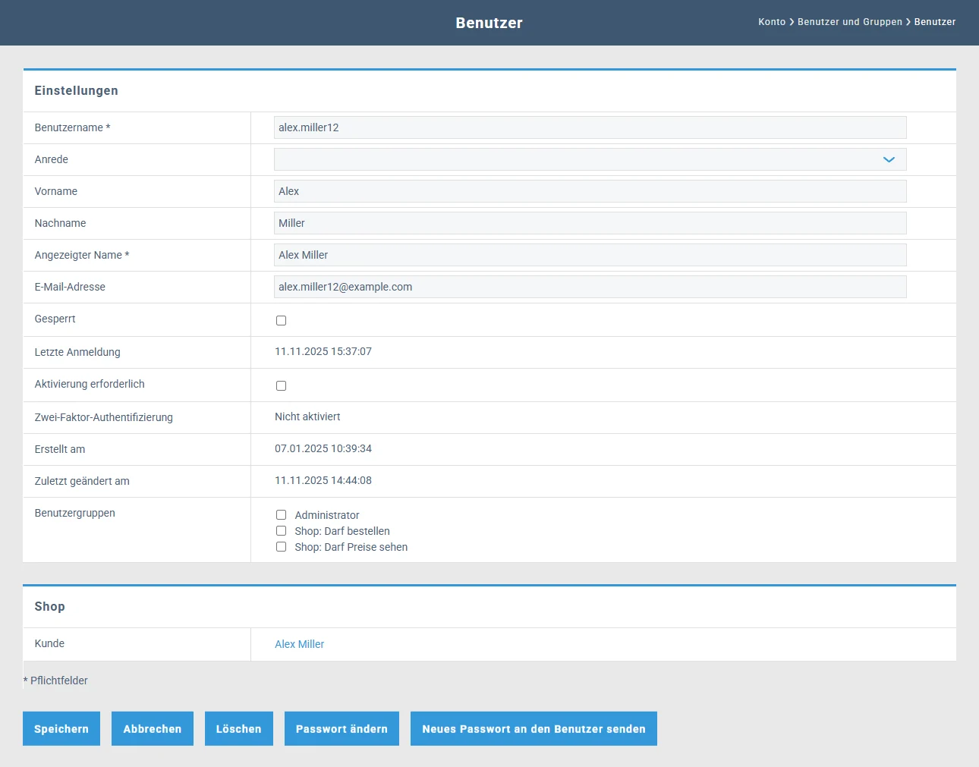Click the Speichern button

61,728
